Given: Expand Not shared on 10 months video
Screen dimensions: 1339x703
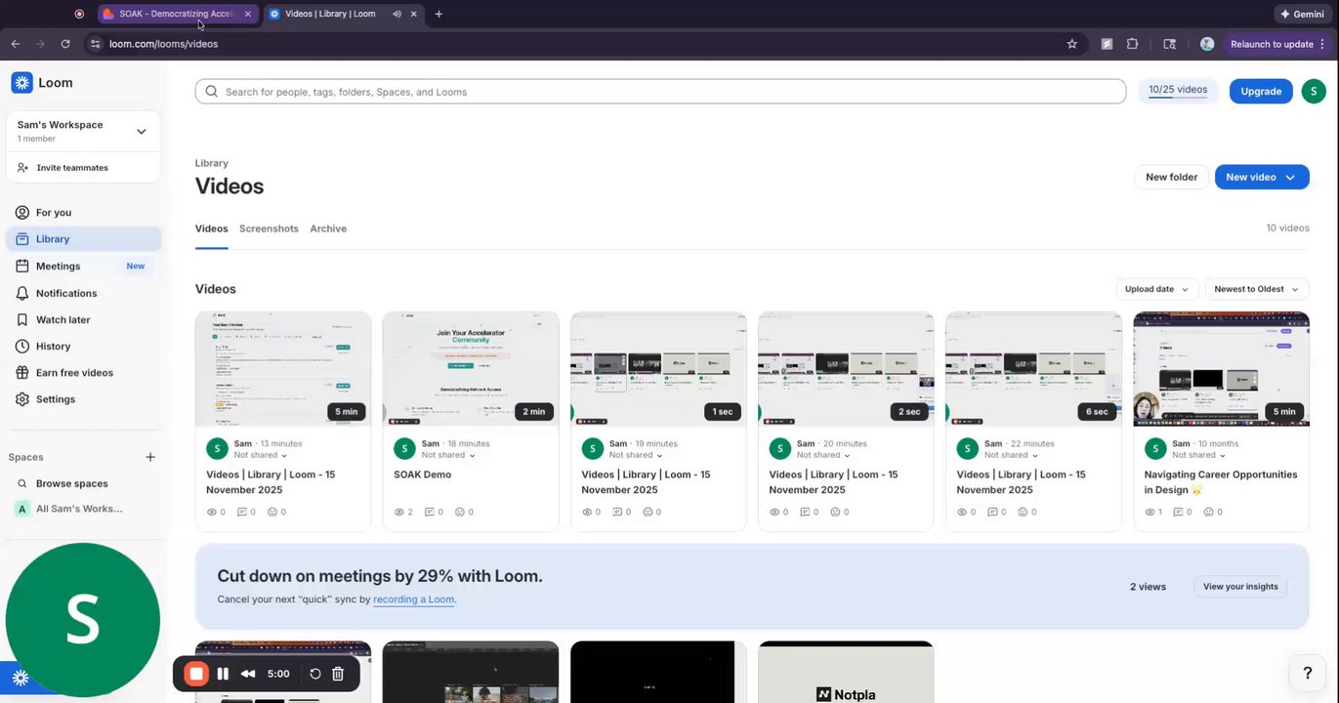Looking at the screenshot, I should 1198,455.
